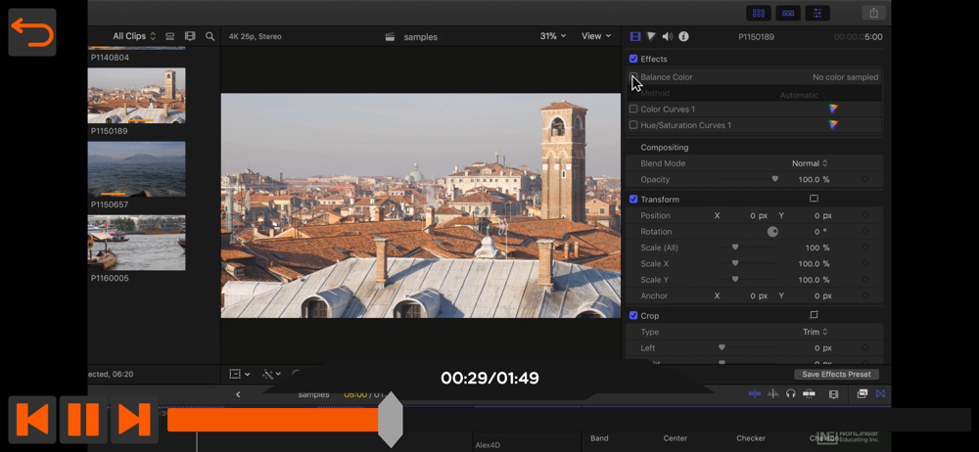
Task: Go back in timeline history arrow
Action: click(238, 394)
